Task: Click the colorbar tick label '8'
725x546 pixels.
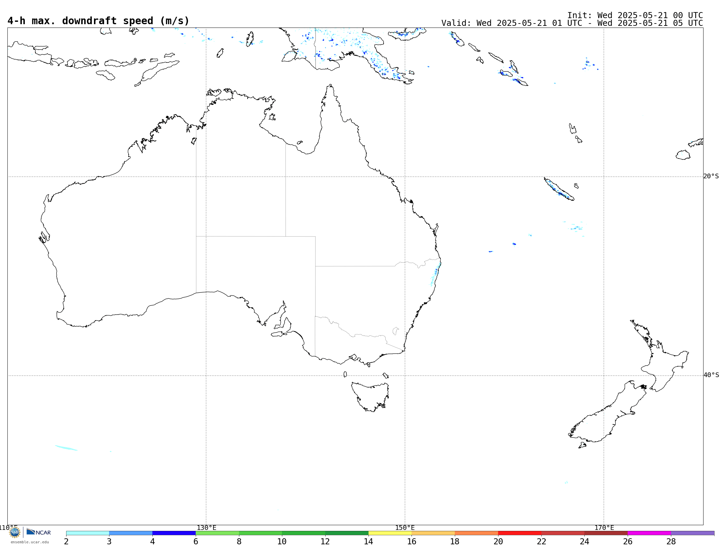Action: (239, 542)
